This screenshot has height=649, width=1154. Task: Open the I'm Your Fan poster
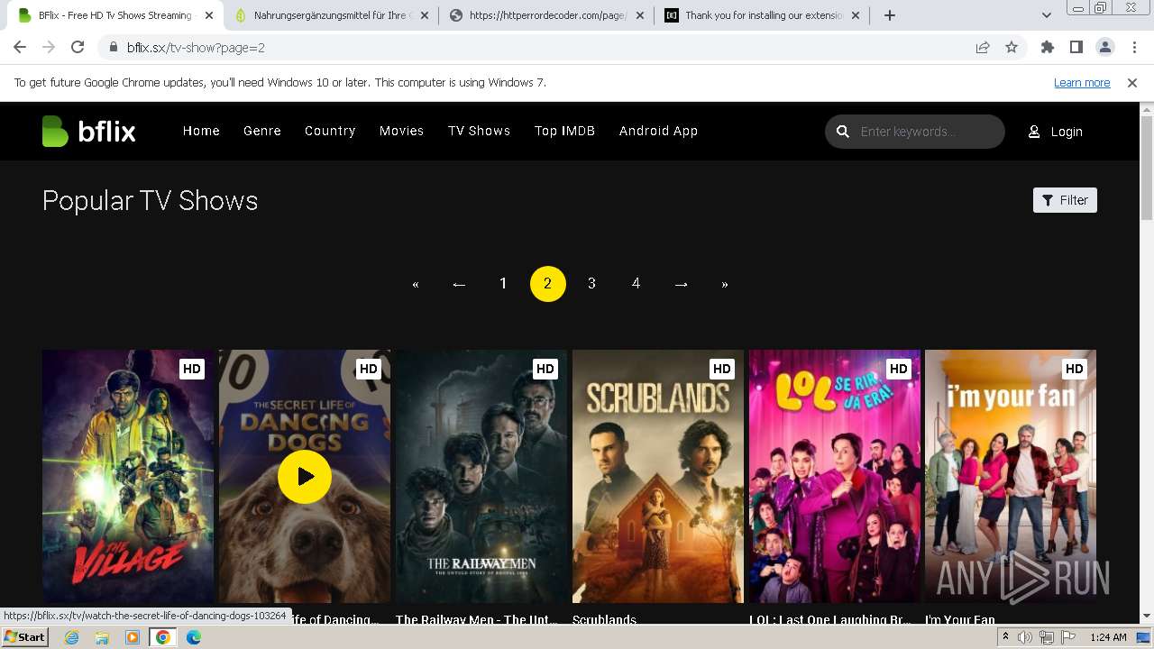click(1011, 477)
